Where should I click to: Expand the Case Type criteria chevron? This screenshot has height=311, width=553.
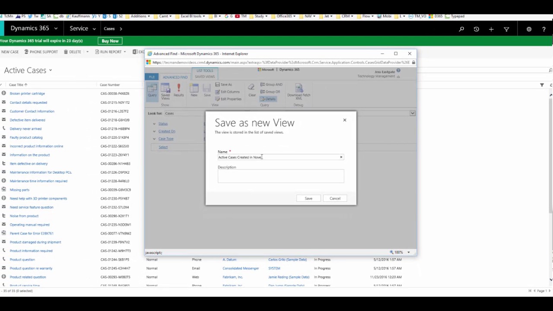(154, 139)
